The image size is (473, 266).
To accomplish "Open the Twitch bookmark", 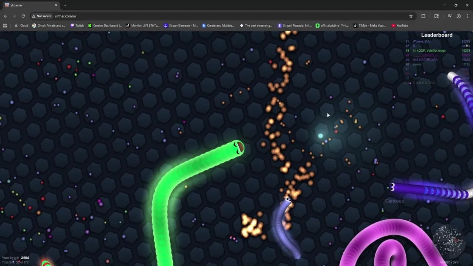I will click(77, 25).
